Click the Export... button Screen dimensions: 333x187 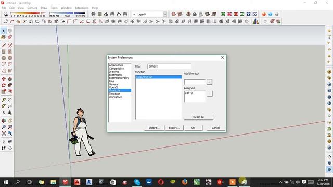[174, 128]
